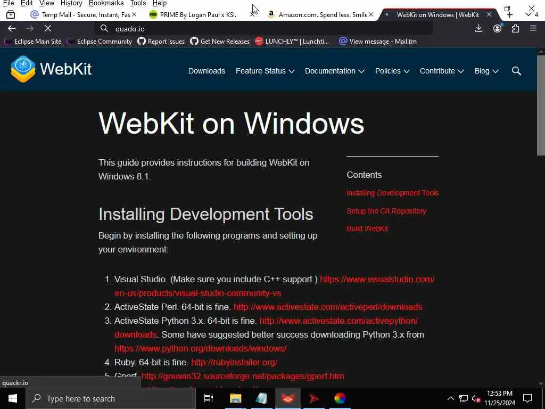Open the gnuwin32 gperf package link
545x409 pixels.
[243, 376]
